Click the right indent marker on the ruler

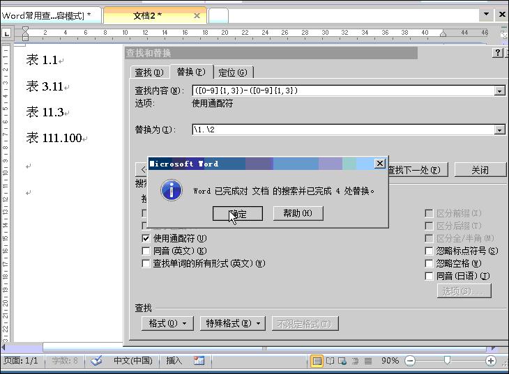443,33
